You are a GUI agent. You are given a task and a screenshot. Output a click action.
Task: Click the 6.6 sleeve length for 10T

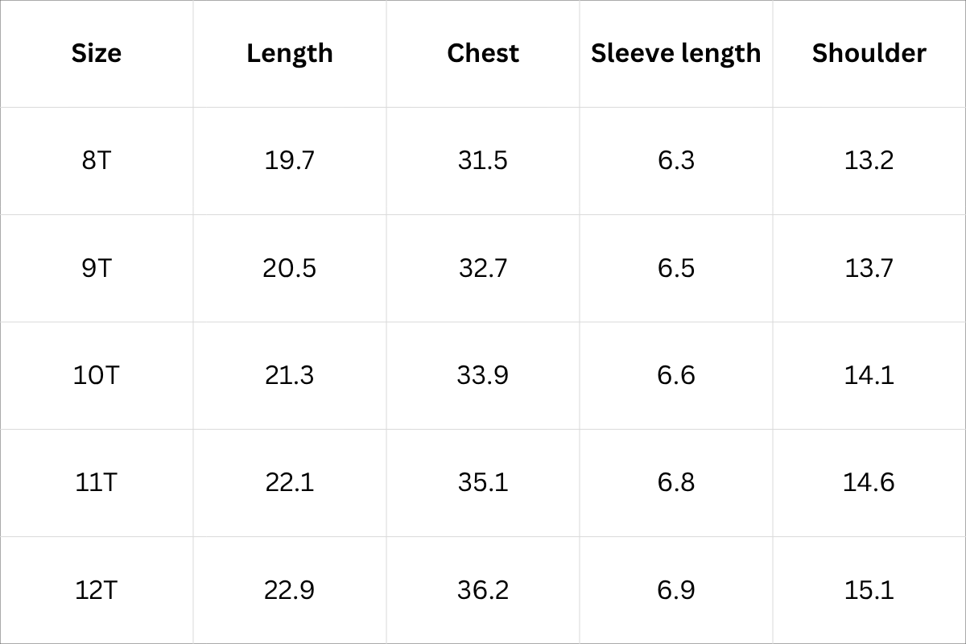click(x=675, y=375)
